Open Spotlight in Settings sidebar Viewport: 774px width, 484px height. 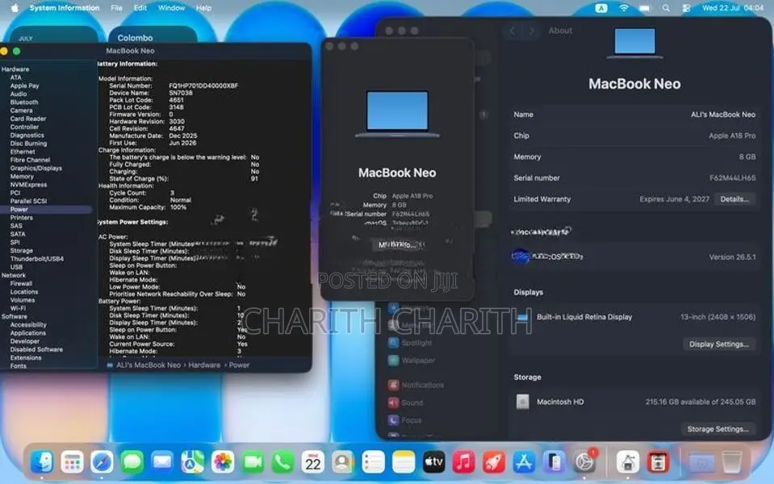(x=410, y=342)
